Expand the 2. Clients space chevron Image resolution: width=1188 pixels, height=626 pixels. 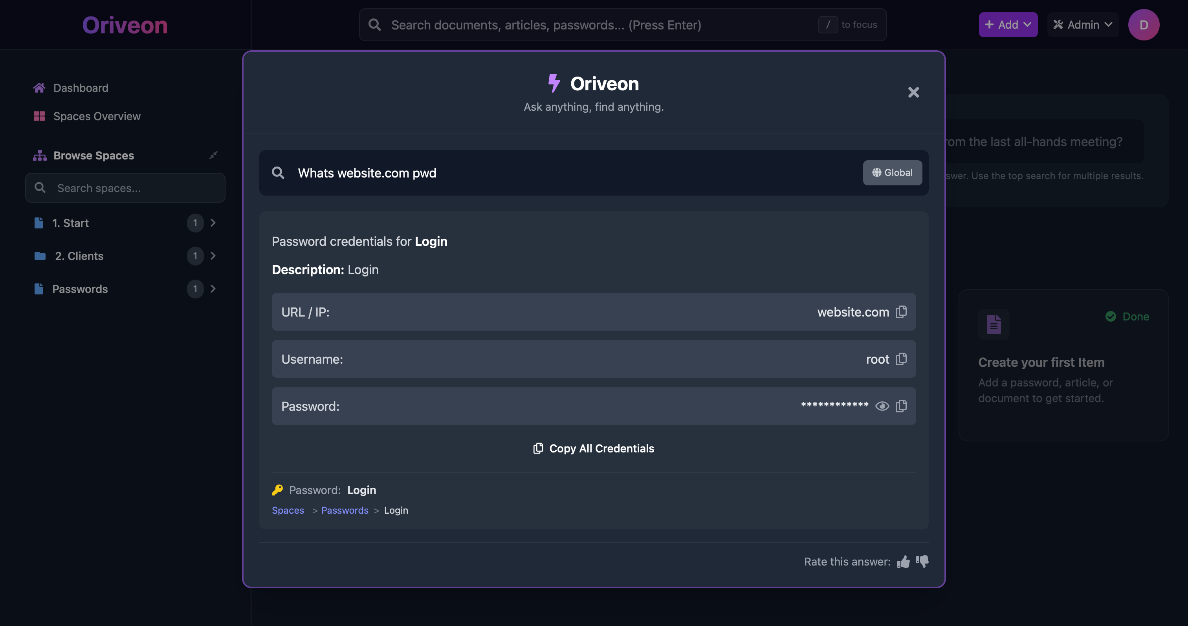pyautogui.click(x=213, y=256)
